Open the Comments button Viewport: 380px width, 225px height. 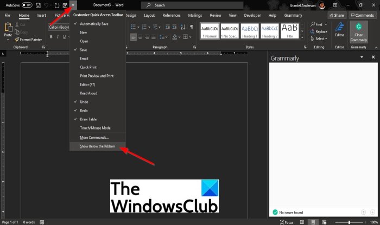(363, 15)
